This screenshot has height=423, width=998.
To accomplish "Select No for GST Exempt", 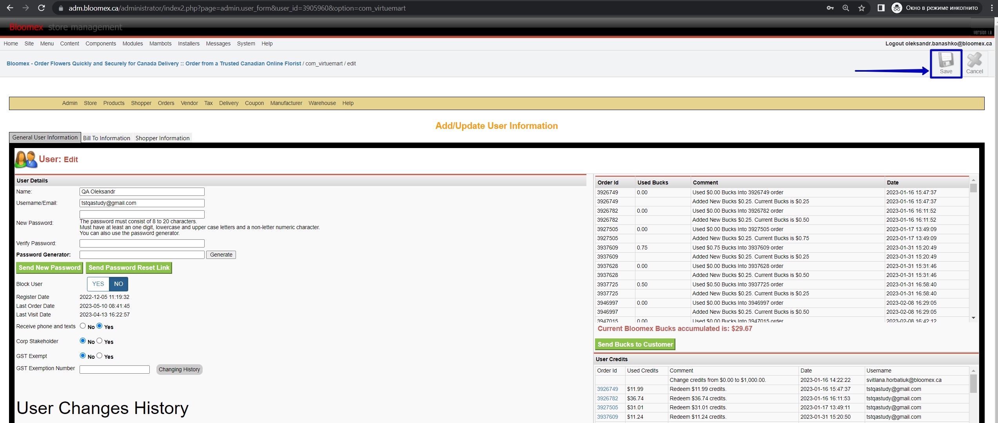I will pos(83,356).
